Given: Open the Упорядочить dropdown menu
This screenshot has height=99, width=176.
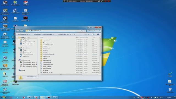Looking at the screenshot, I should pyautogui.click(x=24, y=34).
